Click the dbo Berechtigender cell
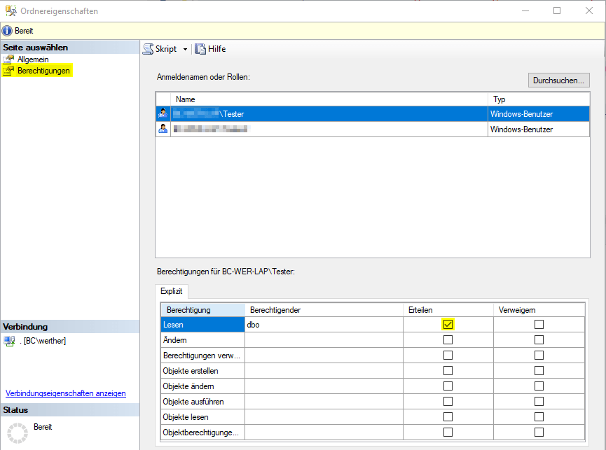Screen dimensions: 606x450 tap(324, 325)
